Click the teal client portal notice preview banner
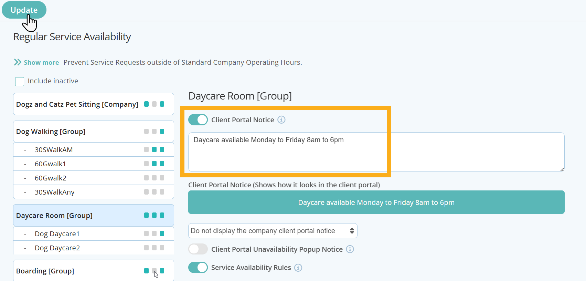 pos(376,202)
